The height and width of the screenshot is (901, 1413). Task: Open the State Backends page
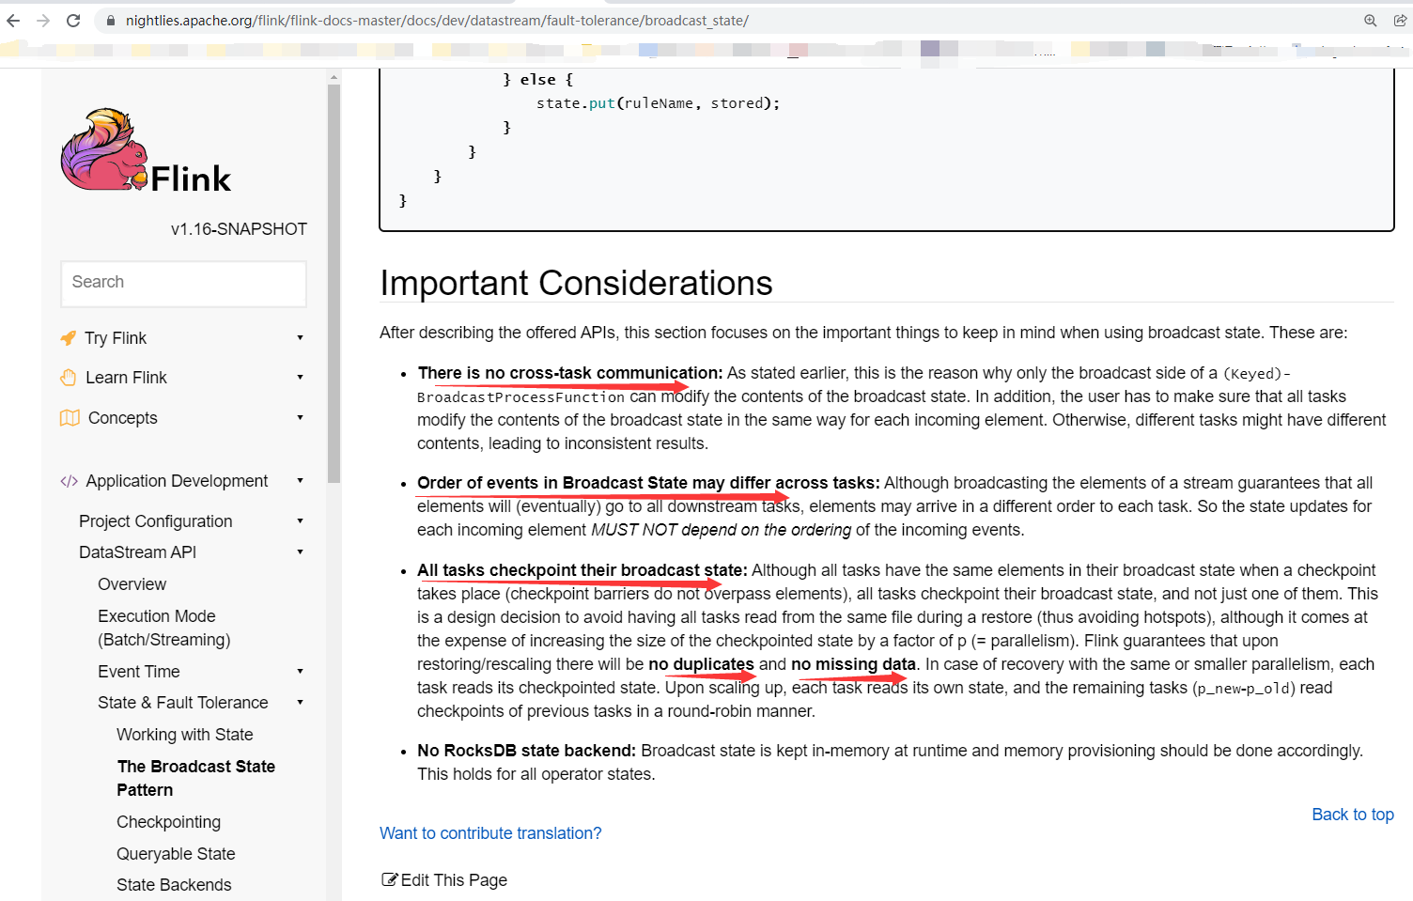(x=174, y=885)
